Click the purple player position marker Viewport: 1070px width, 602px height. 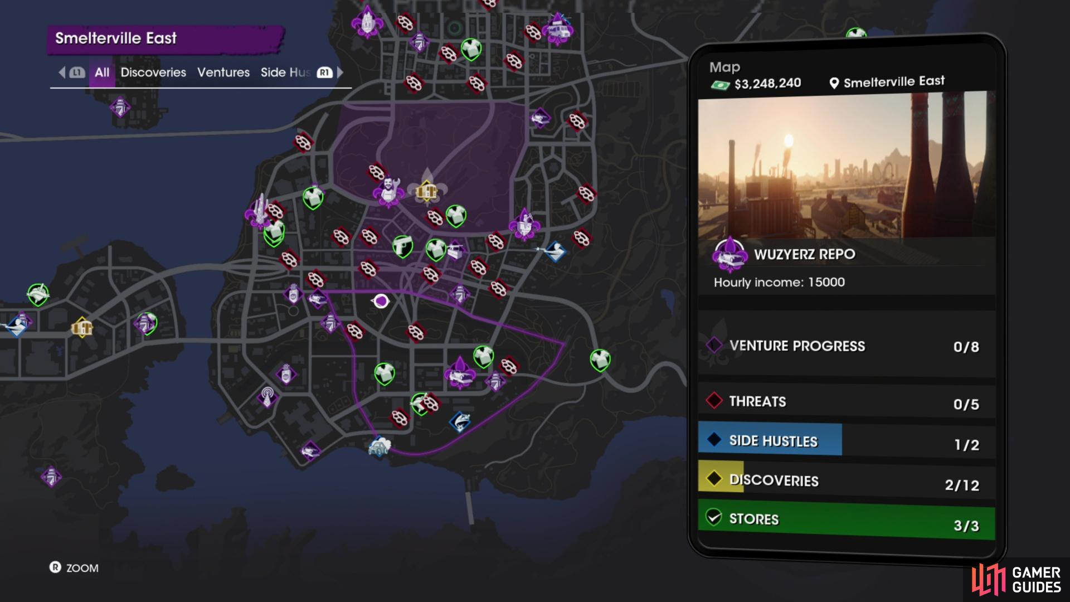tap(381, 302)
